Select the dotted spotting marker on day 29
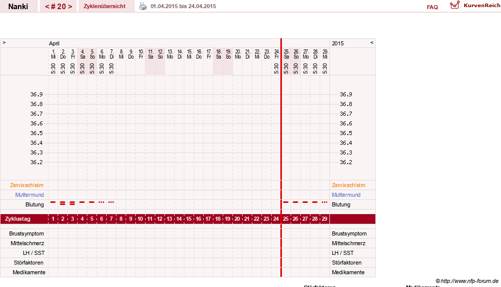This screenshot has height=287, width=501. (325, 202)
